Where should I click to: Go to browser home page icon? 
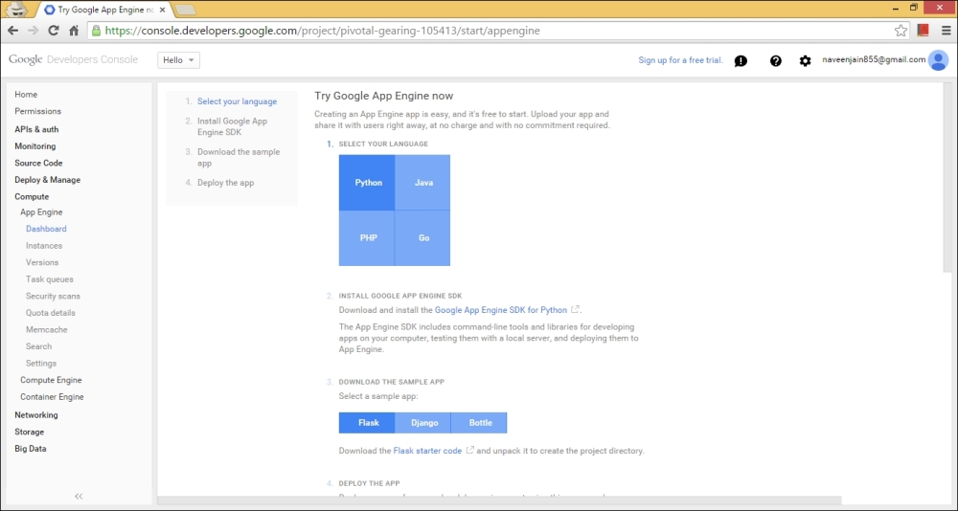click(x=74, y=31)
